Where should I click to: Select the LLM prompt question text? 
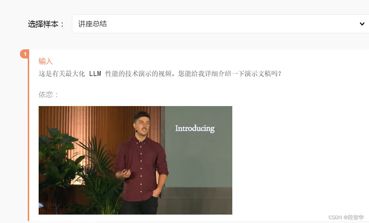160,74
